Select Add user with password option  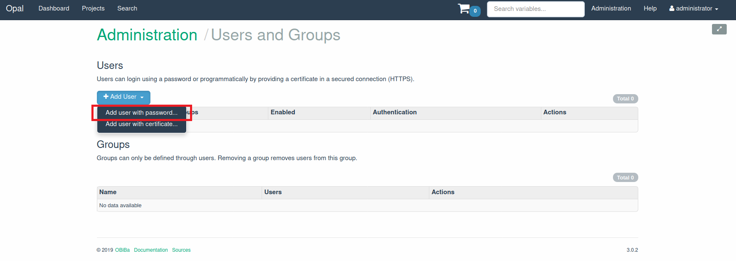[142, 113]
